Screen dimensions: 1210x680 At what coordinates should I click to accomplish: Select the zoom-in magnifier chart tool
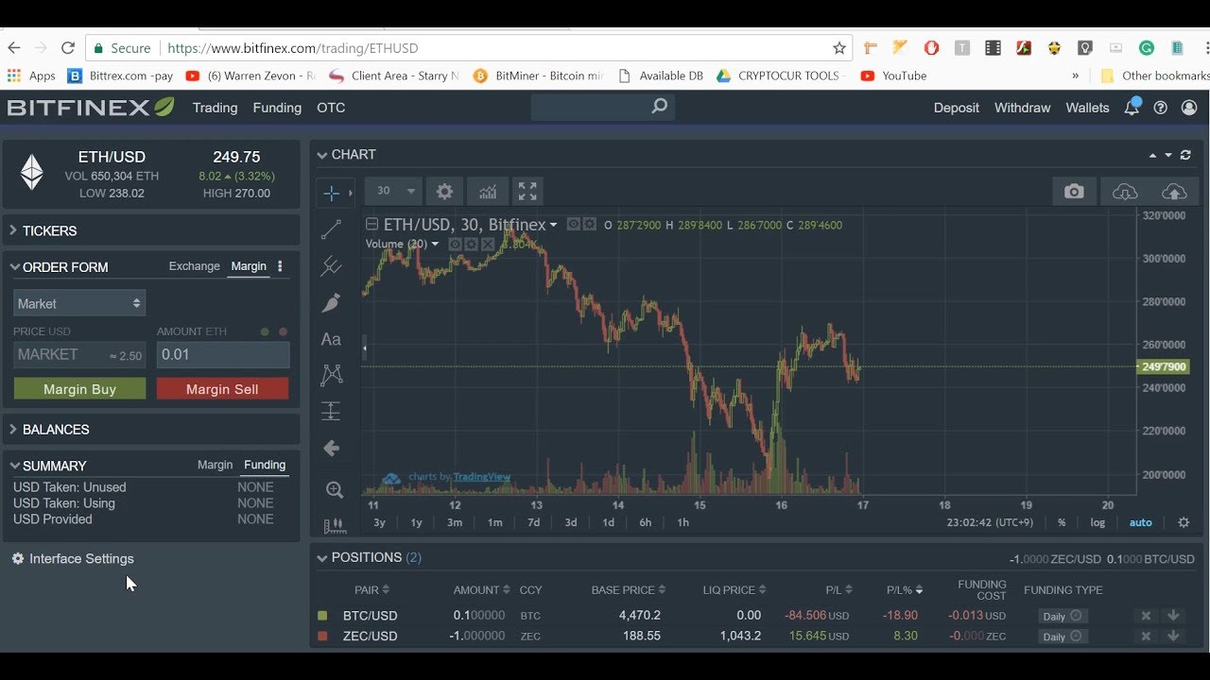334,489
